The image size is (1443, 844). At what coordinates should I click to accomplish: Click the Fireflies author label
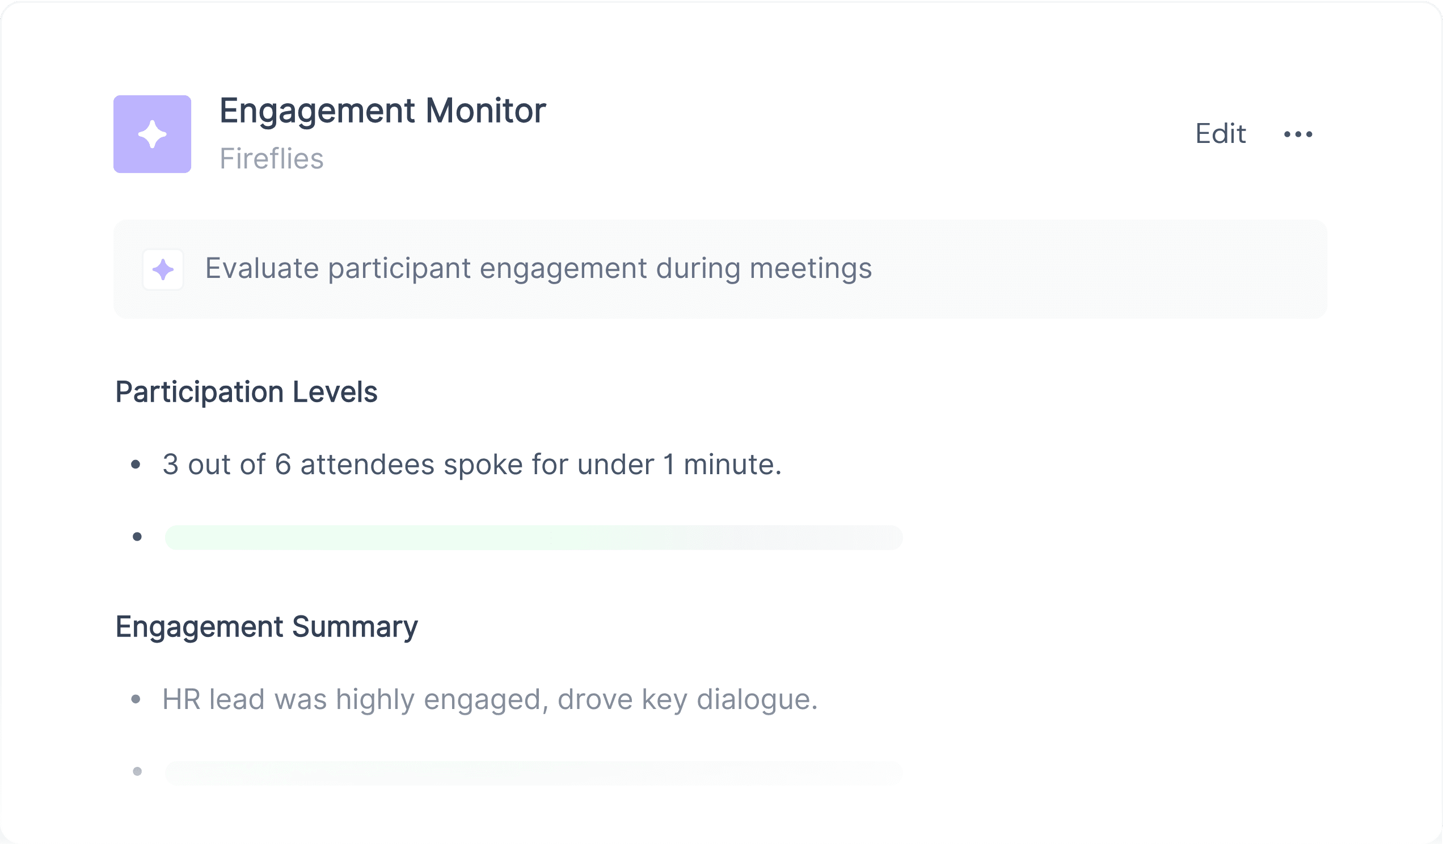pos(272,159)
